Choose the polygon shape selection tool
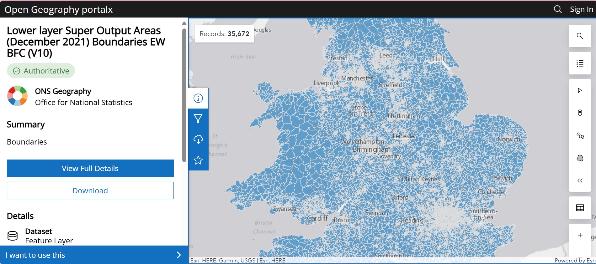This screenshot has width=596, height=264. (x=580, y=158)
